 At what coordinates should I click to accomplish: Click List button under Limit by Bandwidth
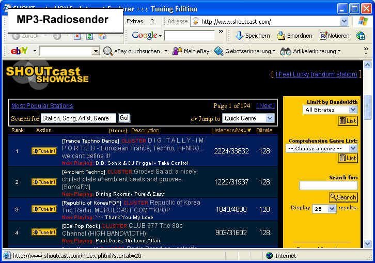348,121
